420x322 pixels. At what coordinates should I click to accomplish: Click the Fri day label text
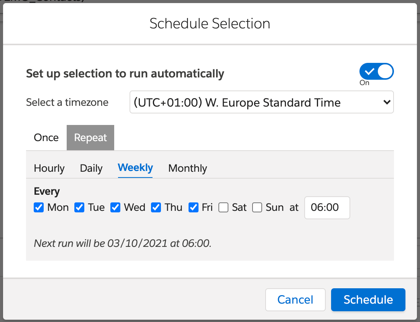click(207, 207)
